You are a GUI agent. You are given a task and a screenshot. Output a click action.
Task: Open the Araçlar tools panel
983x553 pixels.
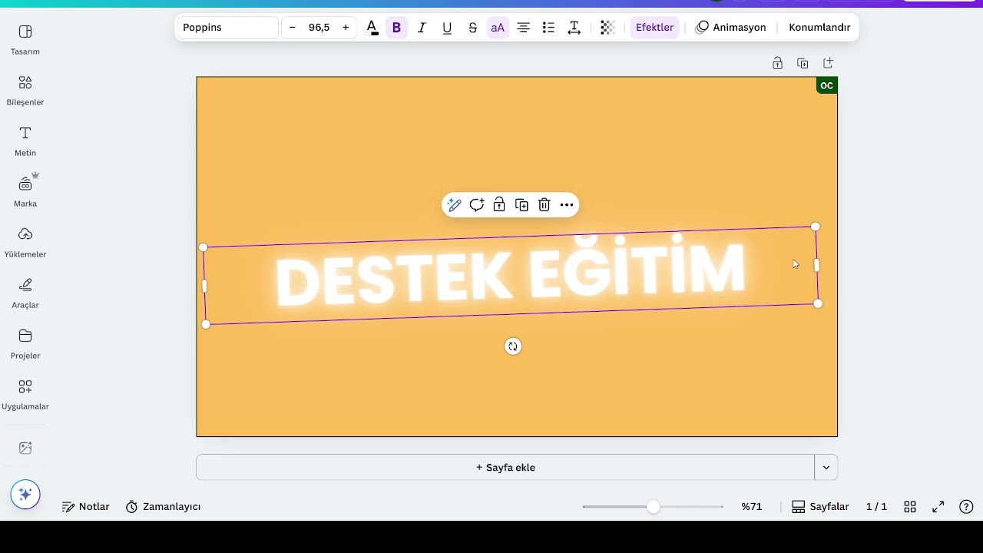[x=25, y=293]
